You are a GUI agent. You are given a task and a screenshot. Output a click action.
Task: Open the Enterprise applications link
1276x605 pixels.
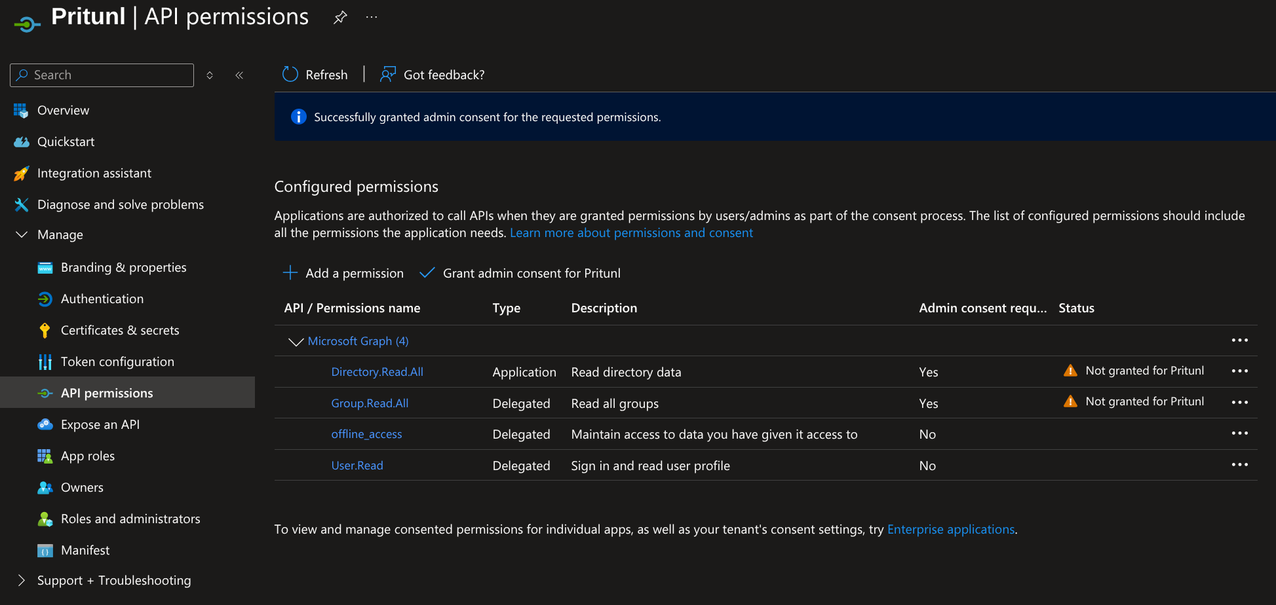pyautogui.click(x=950, y=530)
